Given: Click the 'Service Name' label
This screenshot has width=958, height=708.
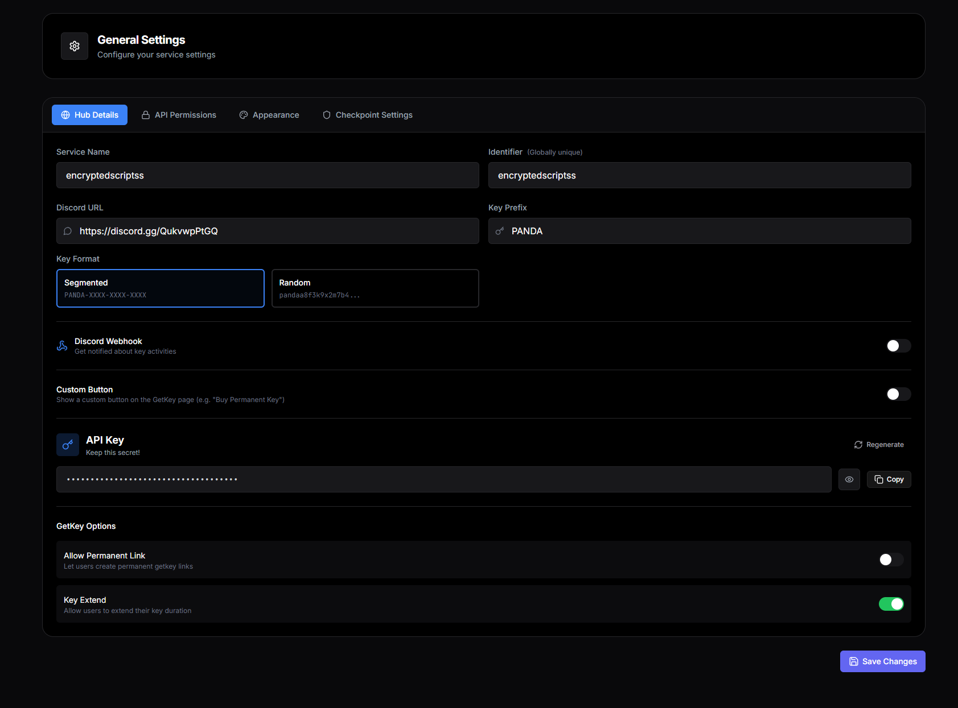Looking at the screenshot, I should [83, 152].
